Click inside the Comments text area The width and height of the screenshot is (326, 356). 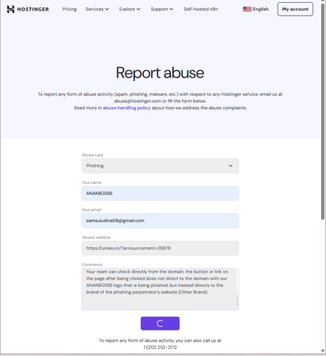pos(160,289)
